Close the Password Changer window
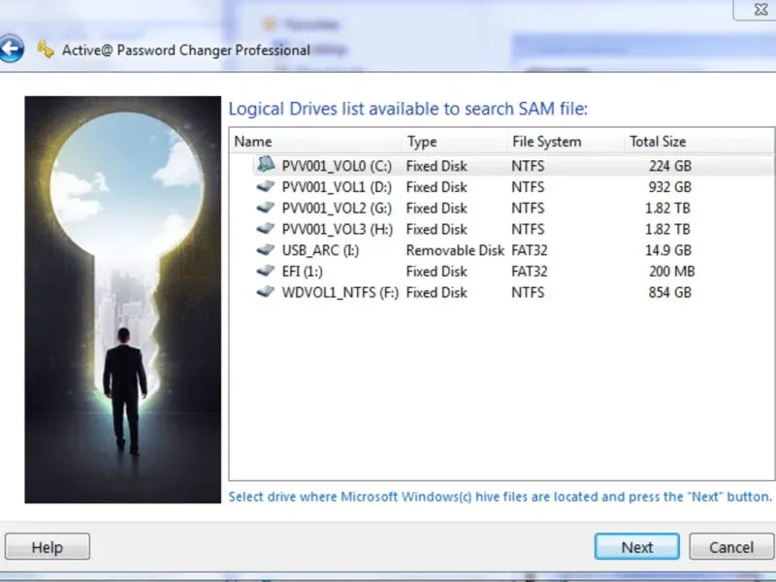The width and height of the screenshot is (776, 582). point(760,10)
